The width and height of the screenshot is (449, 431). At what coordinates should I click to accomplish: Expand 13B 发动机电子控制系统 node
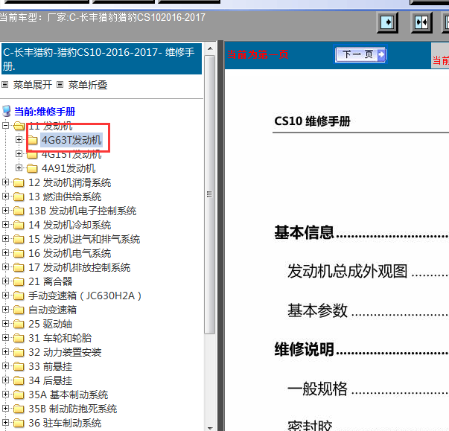point(5,211)
